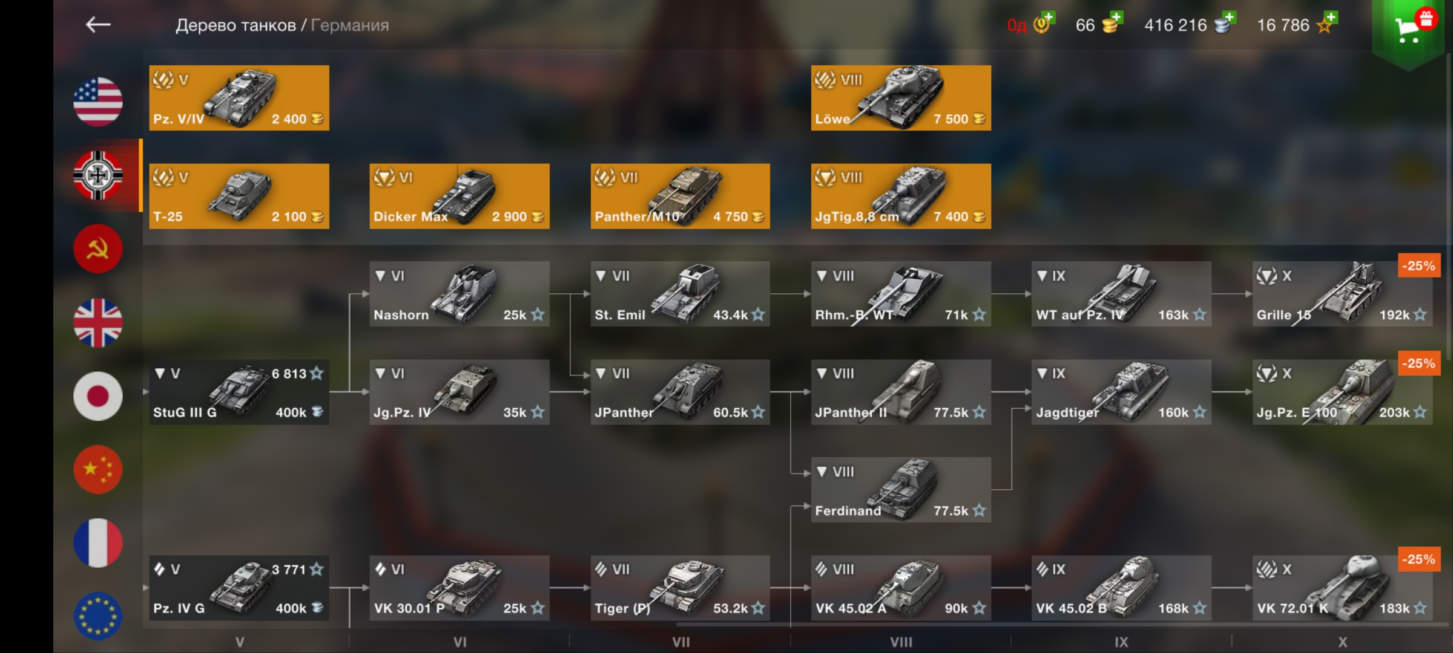This screenshot has height=653, width=1453.
Task: Add gold via the 66 coins plus
Action: 1116,18
